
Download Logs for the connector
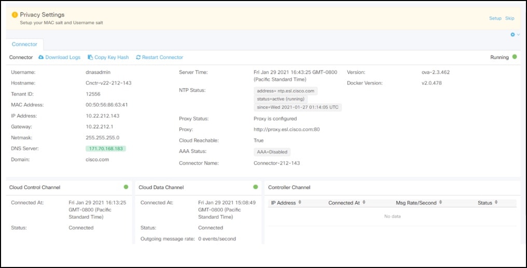63,58
